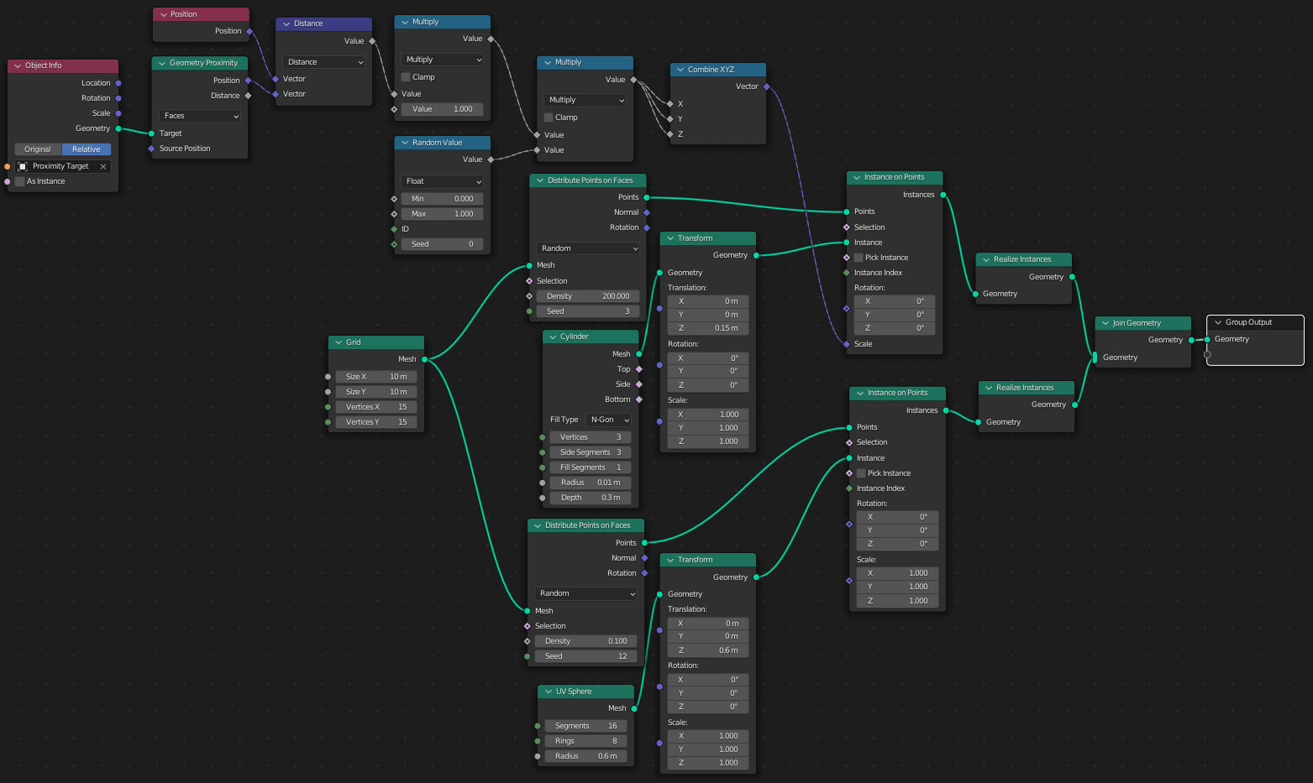Click the Density 200.000 field
1313x783 pixels.
(x=587, y=296)
